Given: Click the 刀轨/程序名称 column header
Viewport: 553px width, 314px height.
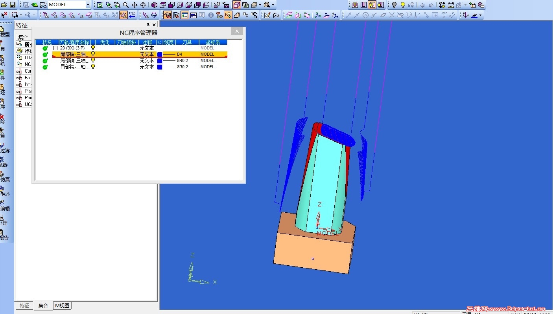Looking at the screenshot, I should pyautogui.click(x=75, y=42).
